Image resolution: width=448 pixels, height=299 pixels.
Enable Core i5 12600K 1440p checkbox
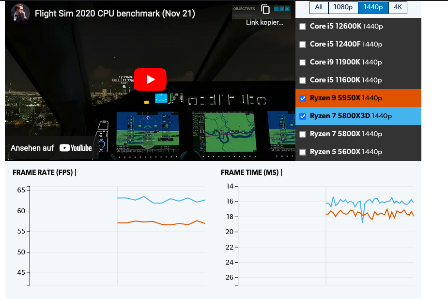(x=303, y=27)
